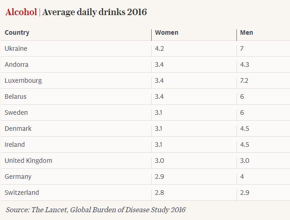Viewport: 290px width, 220px height.
Task: Select the Sweden row label
Action: [x=16, y=113]
